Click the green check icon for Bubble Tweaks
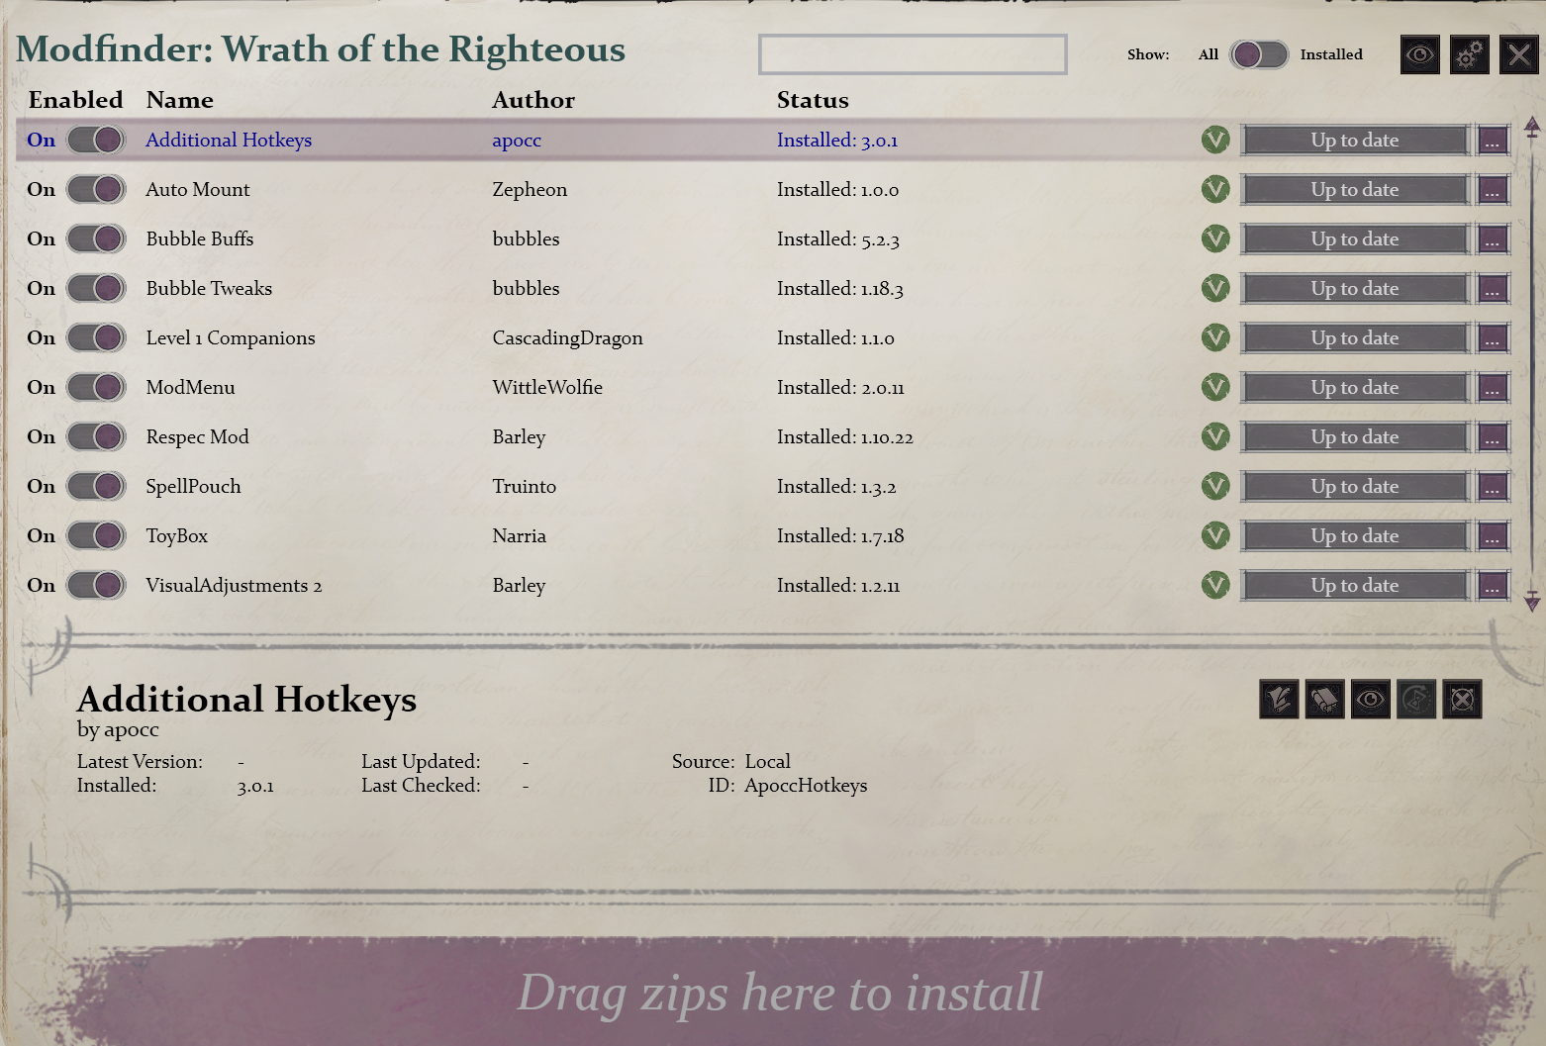This screenshot has height=1046, width=1546. pos(1215,288)
